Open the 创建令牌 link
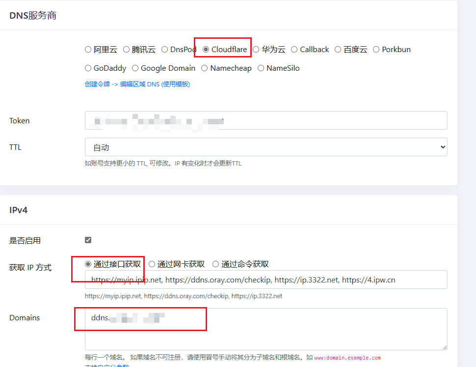 (x=97, y=84)
